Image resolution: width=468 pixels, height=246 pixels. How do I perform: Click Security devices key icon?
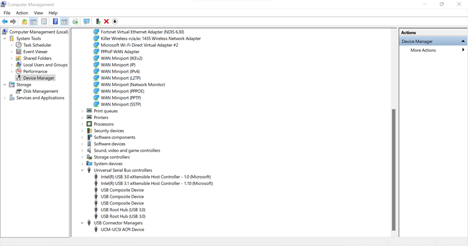pyautogui.click(x=89, y=131)
